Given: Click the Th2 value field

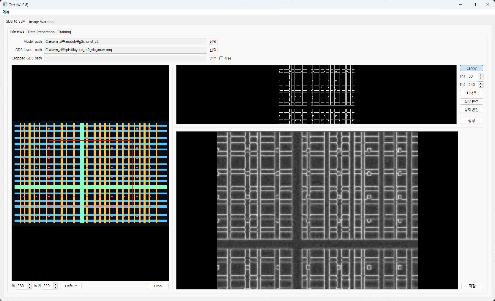Looking at the screenshot, I should pos(473,85).
